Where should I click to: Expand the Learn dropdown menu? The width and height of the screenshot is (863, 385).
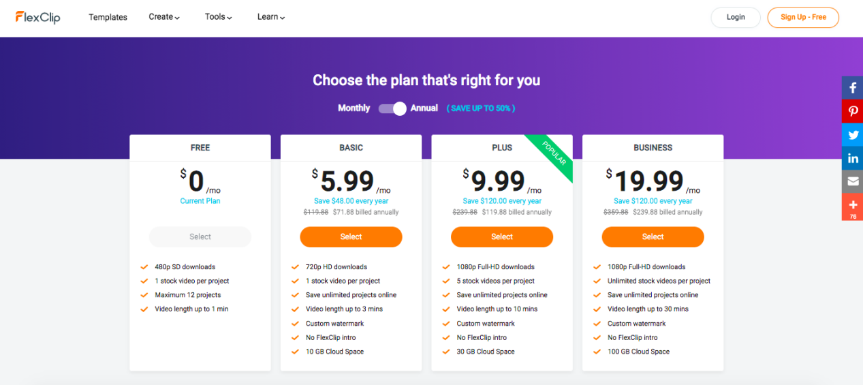[271, 17]
